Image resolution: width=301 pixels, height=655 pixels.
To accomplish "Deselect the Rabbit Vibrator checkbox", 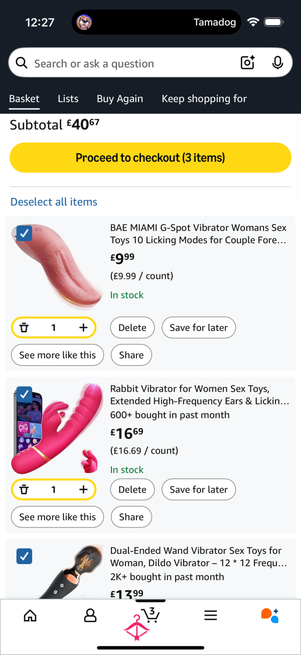I will pyautogui.click(x=24, y=395).
